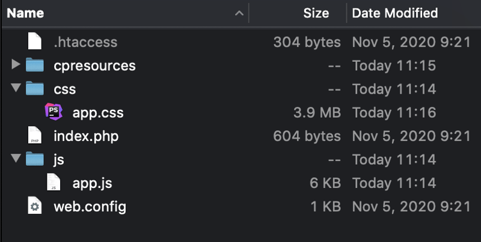
Task: Click the app.js file icon
Action: point(54,183)
